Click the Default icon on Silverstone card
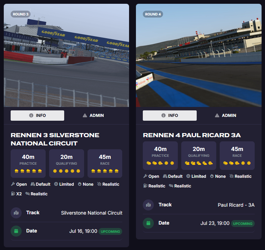Viewport: 265px width, 250px height. (x=33, y=184)
